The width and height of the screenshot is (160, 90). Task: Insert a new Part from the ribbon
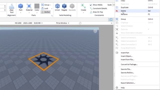click(20, 7)
